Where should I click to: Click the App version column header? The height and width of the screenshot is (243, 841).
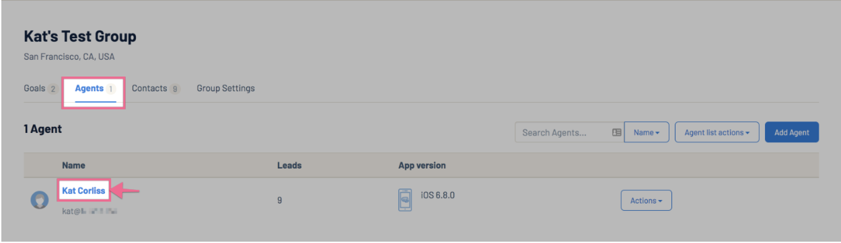coord(422,165)
